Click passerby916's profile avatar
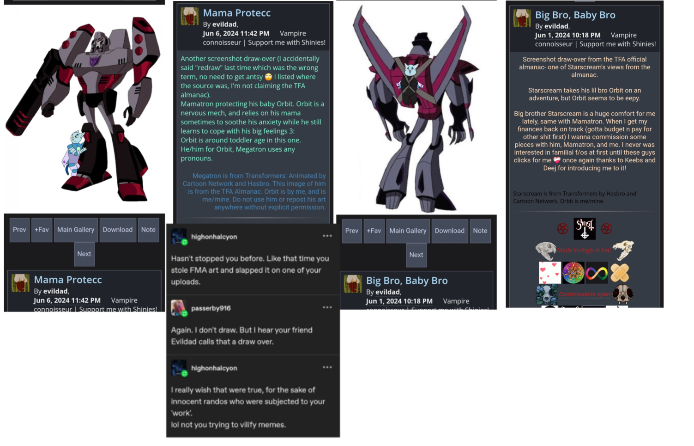 (x=179, y=308)
